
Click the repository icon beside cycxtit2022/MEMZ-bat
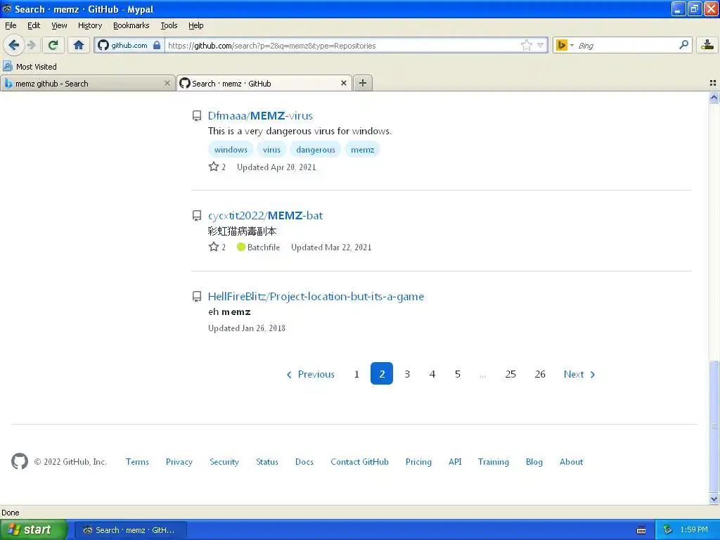tap(197, 216)
